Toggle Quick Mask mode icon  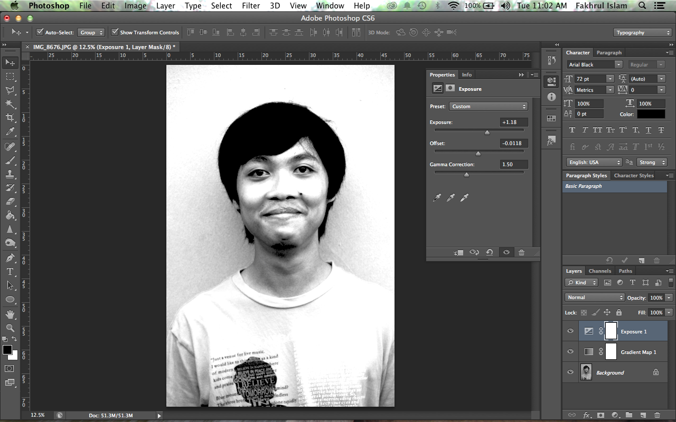[x=10, y=368]
